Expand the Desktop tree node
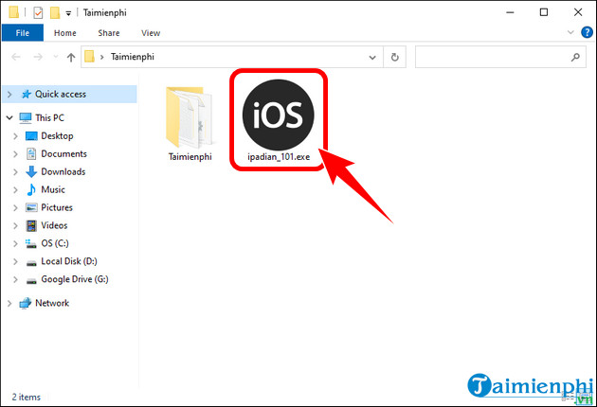This screenshot has height=407, width=597. [x=15, y=135]
